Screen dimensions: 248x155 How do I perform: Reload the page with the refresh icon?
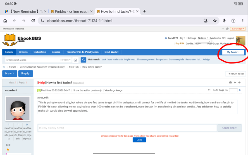33,21
